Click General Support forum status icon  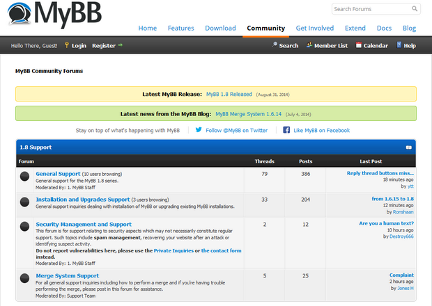[x=24, y=176]
